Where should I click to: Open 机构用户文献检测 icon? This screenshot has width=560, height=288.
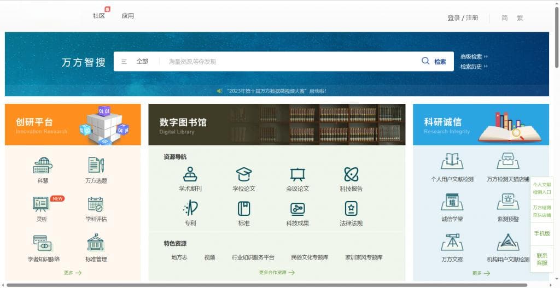point(508,242)
